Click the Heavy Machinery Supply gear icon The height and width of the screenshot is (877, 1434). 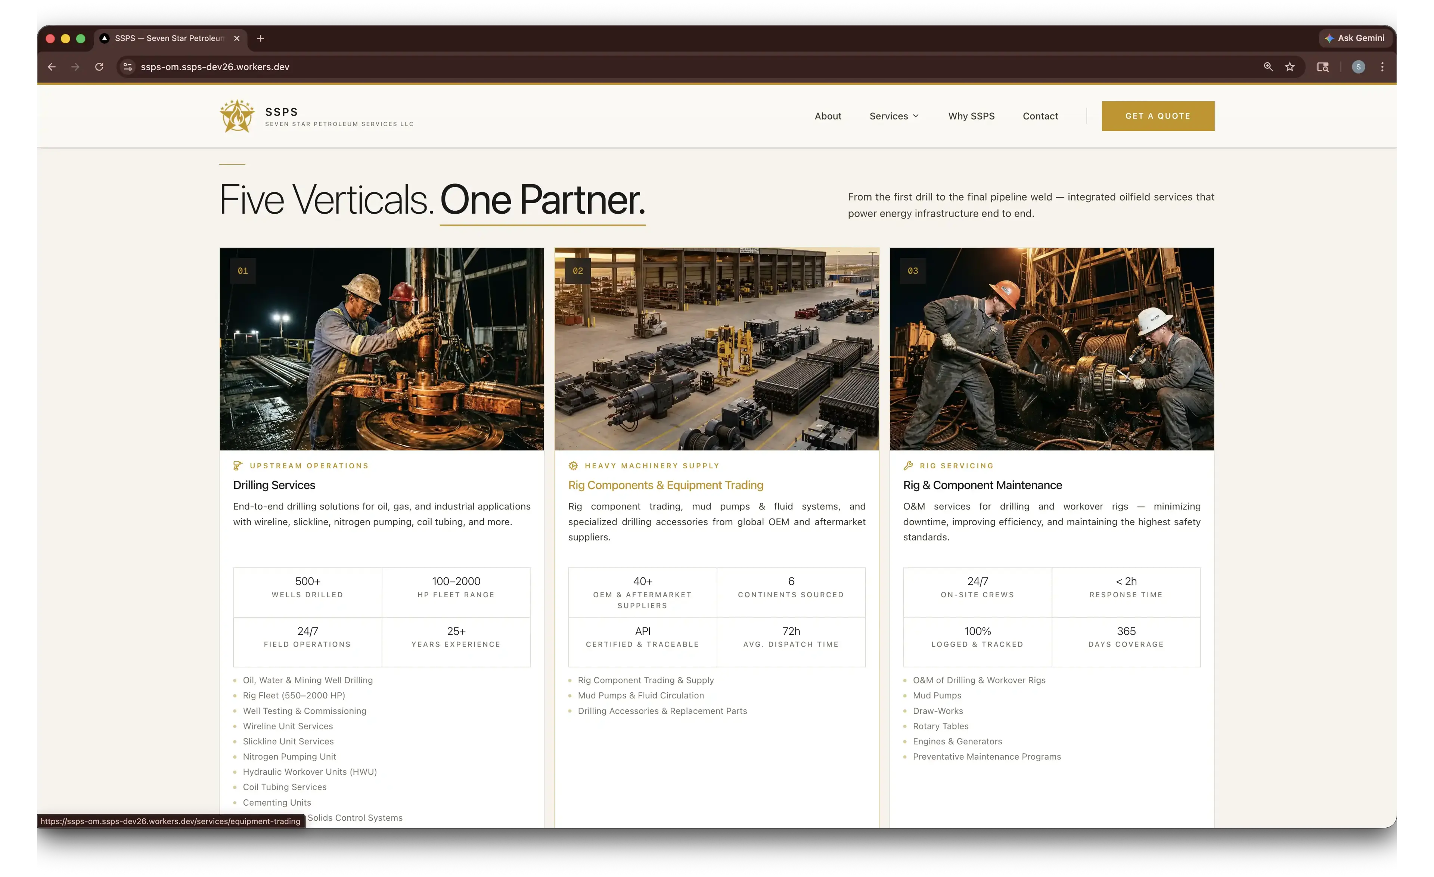point(573,465)
